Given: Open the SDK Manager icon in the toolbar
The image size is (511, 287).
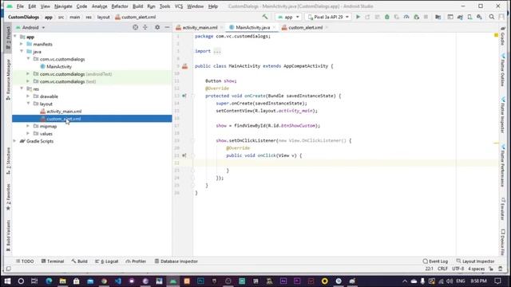Looking at the screenshot, I should pyautogui.click(x=479, y=17).
